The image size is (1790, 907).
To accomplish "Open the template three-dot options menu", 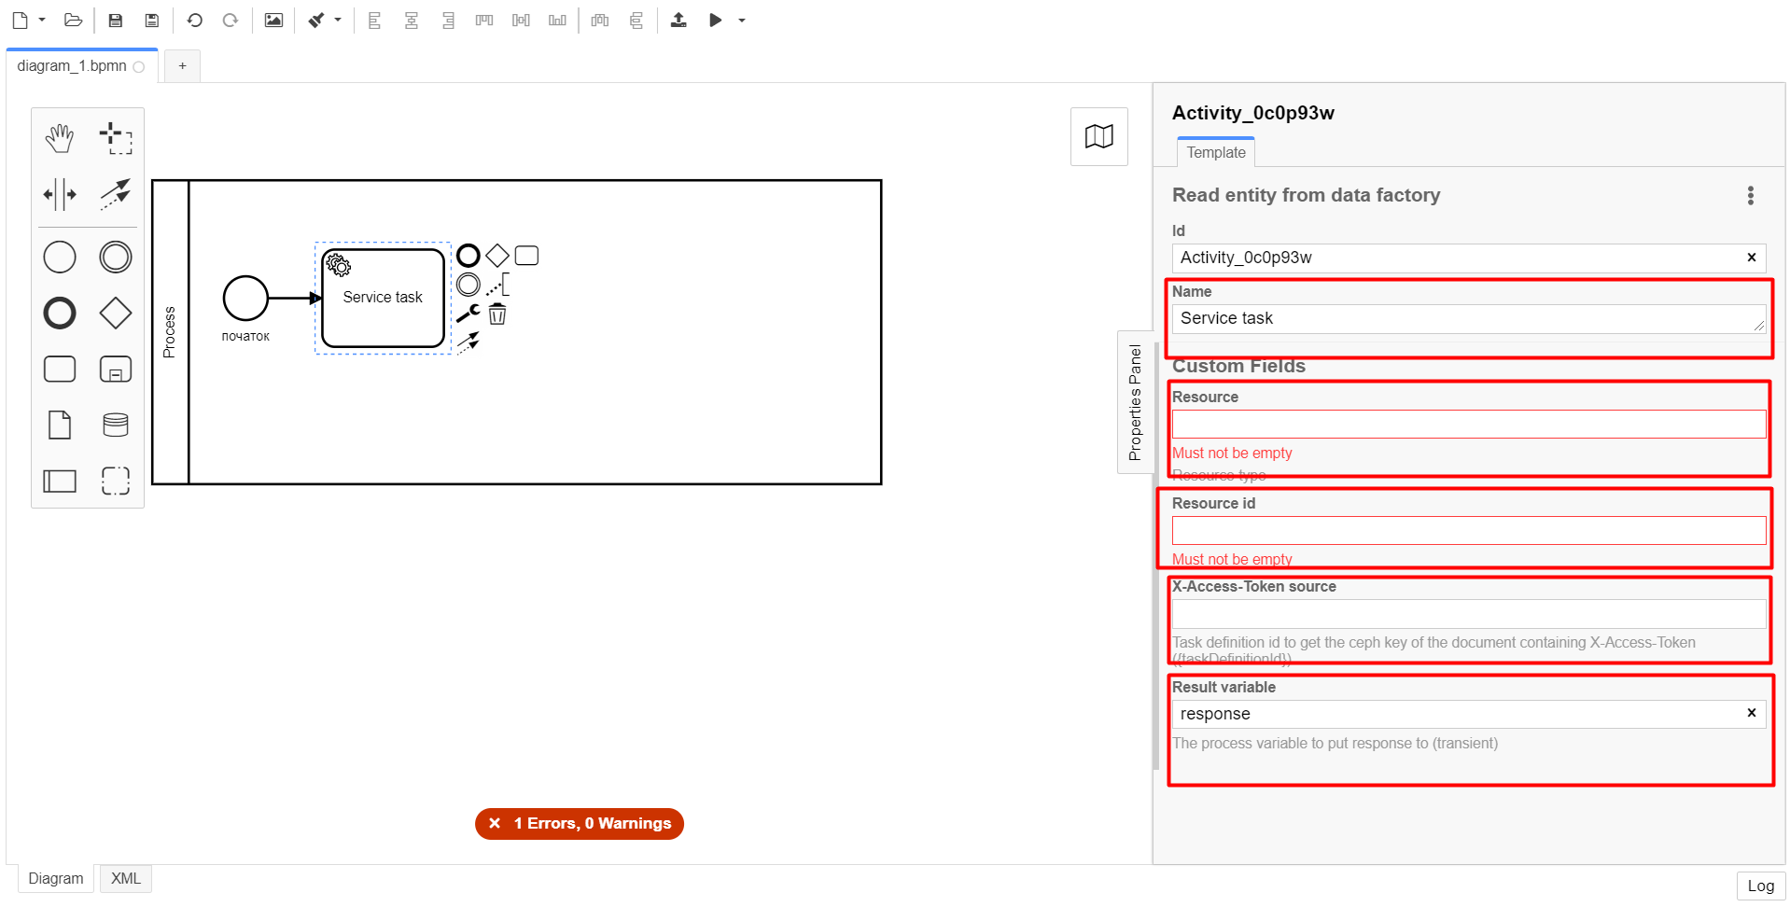I will (1751, 195).
